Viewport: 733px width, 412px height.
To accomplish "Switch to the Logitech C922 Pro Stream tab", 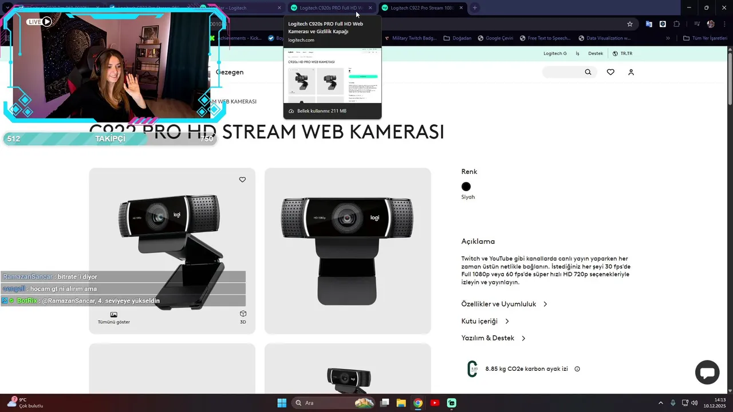I will click(423, 8).
